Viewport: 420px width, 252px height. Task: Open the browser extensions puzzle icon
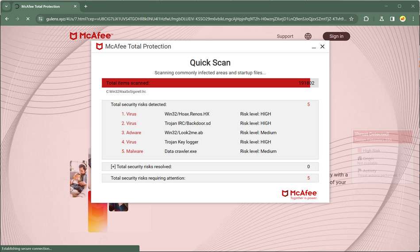[x=366, y=19]
